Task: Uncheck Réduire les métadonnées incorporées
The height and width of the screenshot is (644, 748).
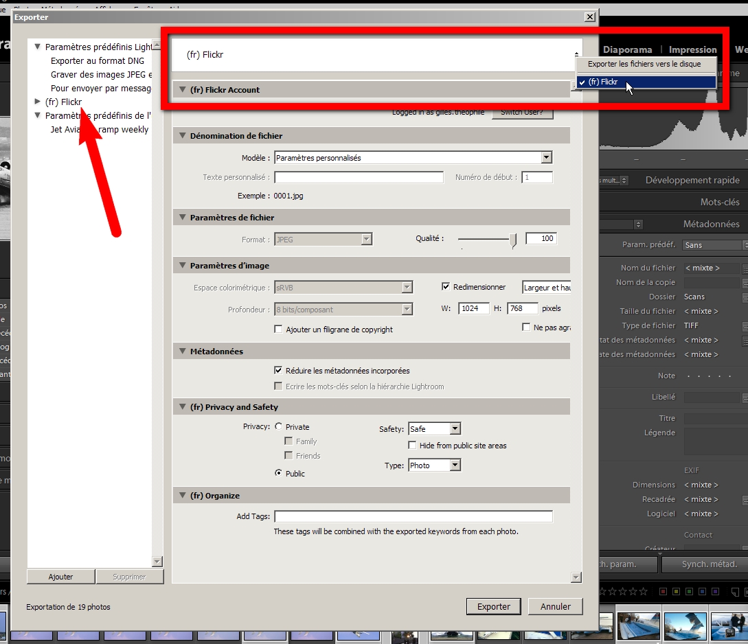Action: pyautogui.click(x=278, y=370)
